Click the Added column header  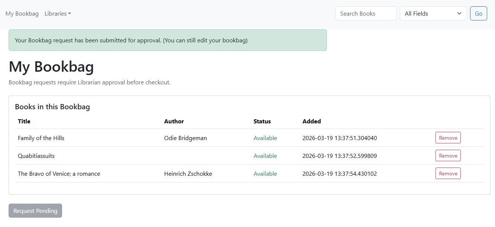[312, 121]
